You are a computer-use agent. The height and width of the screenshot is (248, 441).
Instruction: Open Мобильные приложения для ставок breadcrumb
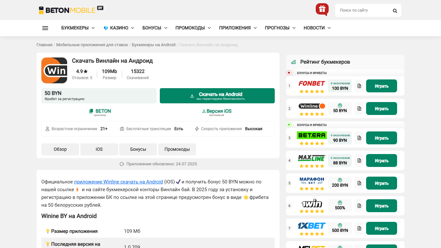92,45
